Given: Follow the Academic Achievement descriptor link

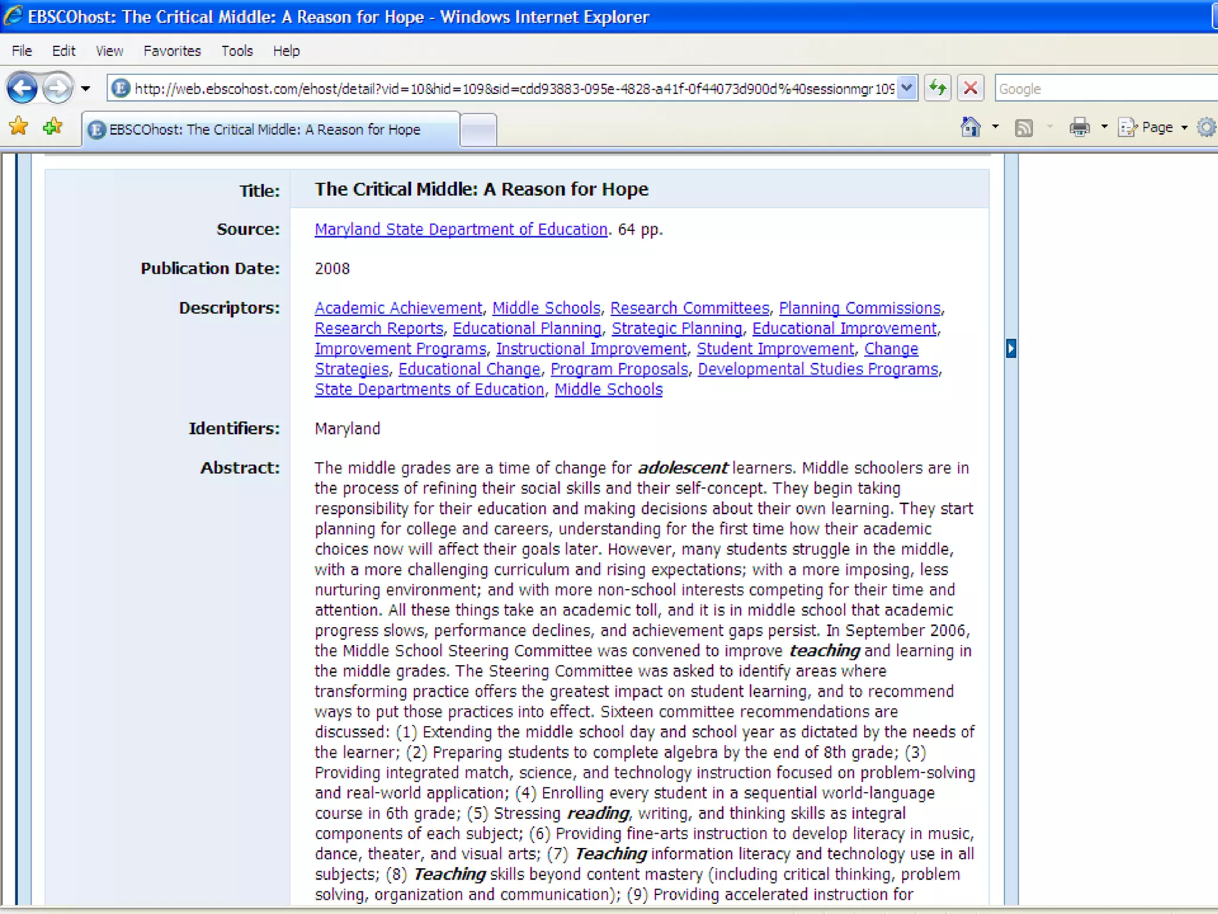Looking at the screenshot, I should [398, 308].
